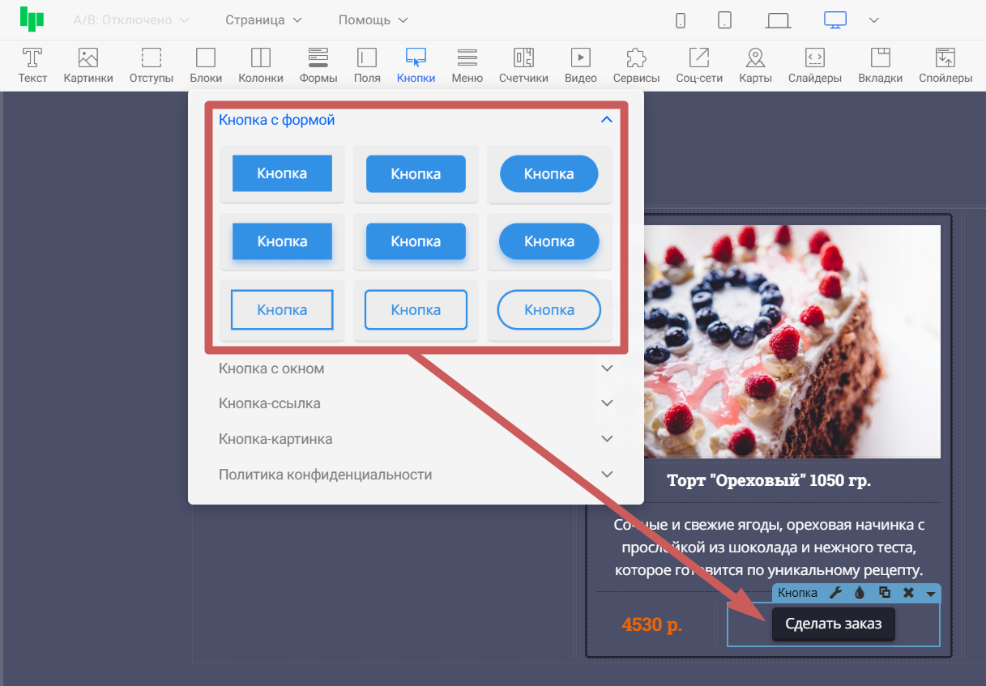Select the Text tool in toolbar
Image resolution: width=986 pixels, height=686 pixels.
coord(32,66)
